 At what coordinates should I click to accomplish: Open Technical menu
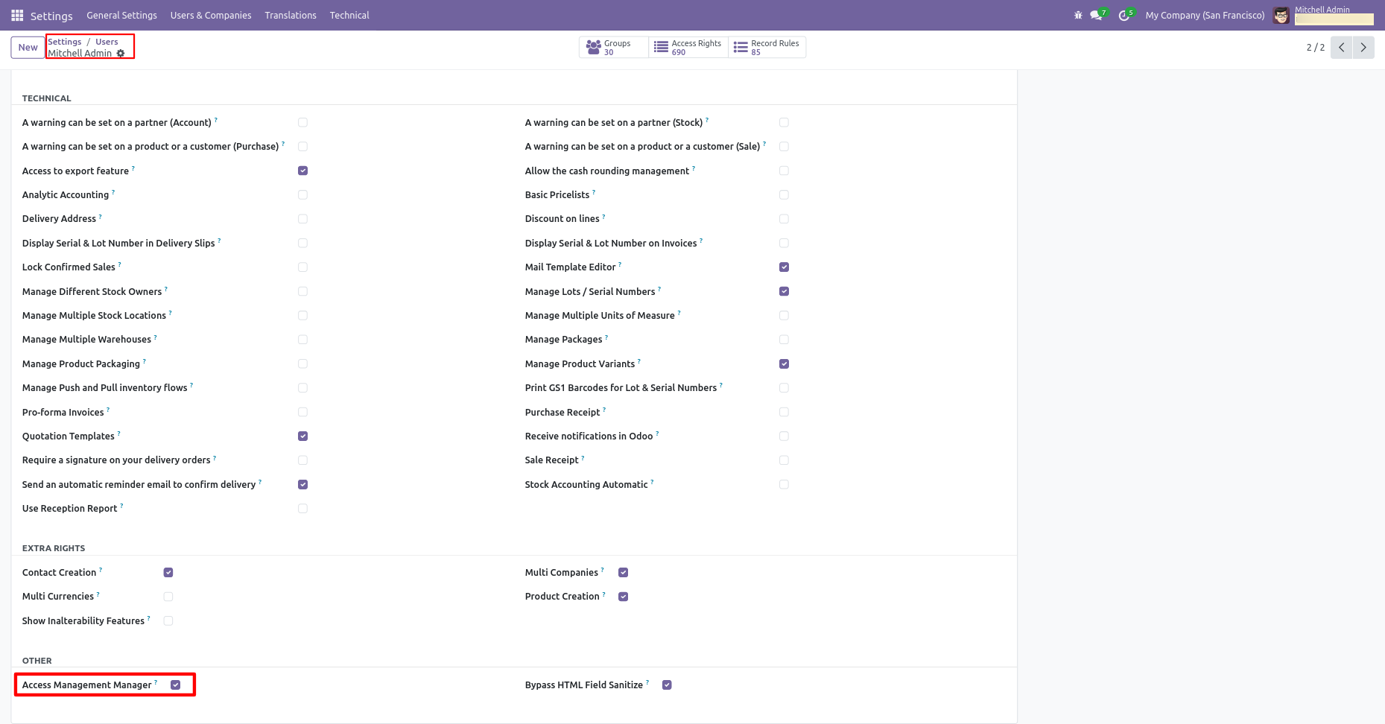pyautogui.click(x=349, y=15)
